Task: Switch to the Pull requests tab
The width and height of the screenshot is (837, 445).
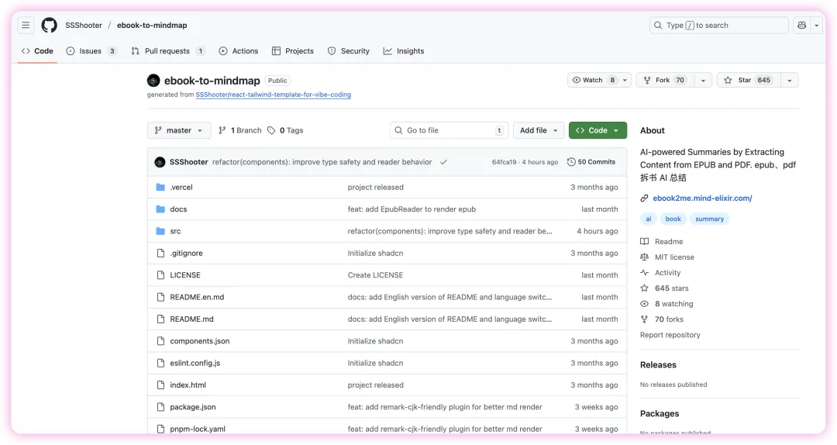Action: 167,50
